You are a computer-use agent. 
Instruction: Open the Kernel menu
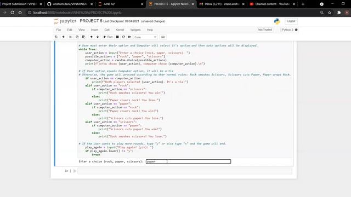click(120, 30)
